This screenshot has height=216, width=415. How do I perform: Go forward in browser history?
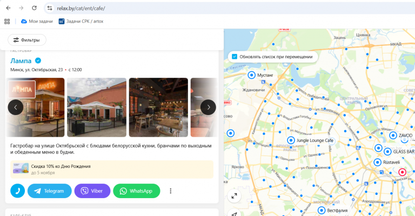tap(21, 8)
